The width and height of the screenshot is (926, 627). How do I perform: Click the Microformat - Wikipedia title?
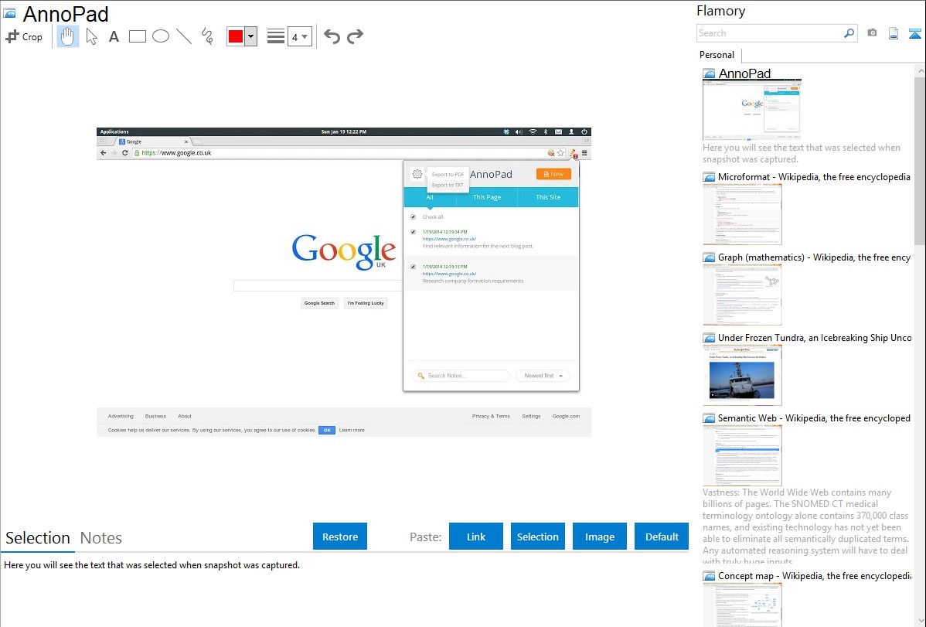(x=814, y=177)
